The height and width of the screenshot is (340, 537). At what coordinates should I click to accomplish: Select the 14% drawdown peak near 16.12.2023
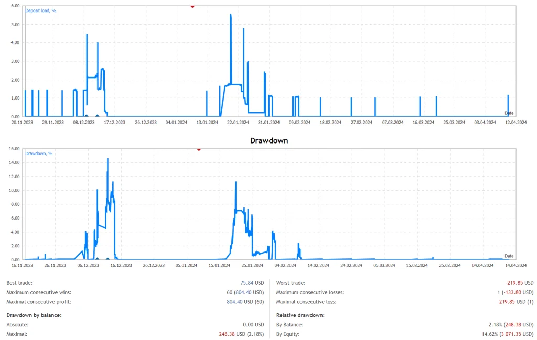(109, 159)
